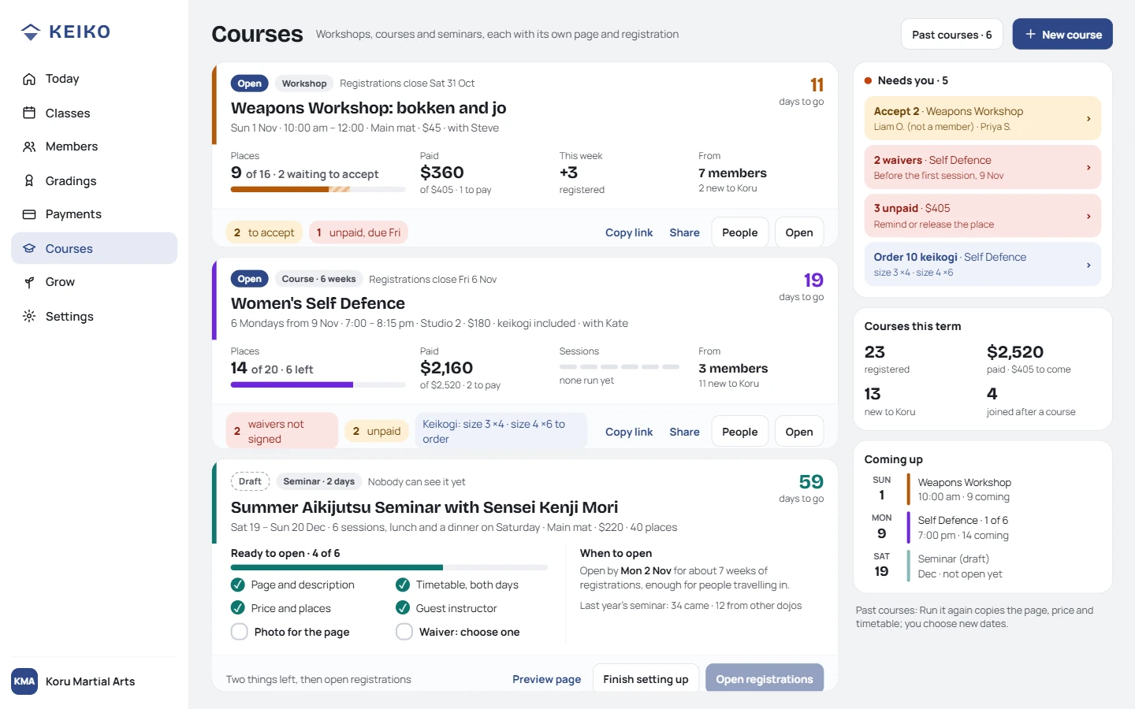Toggle the Page and description checkmark
Image resolution: width=1135 pixels, height=709 pixels.
pyautogui.click(x=237, y=585)
